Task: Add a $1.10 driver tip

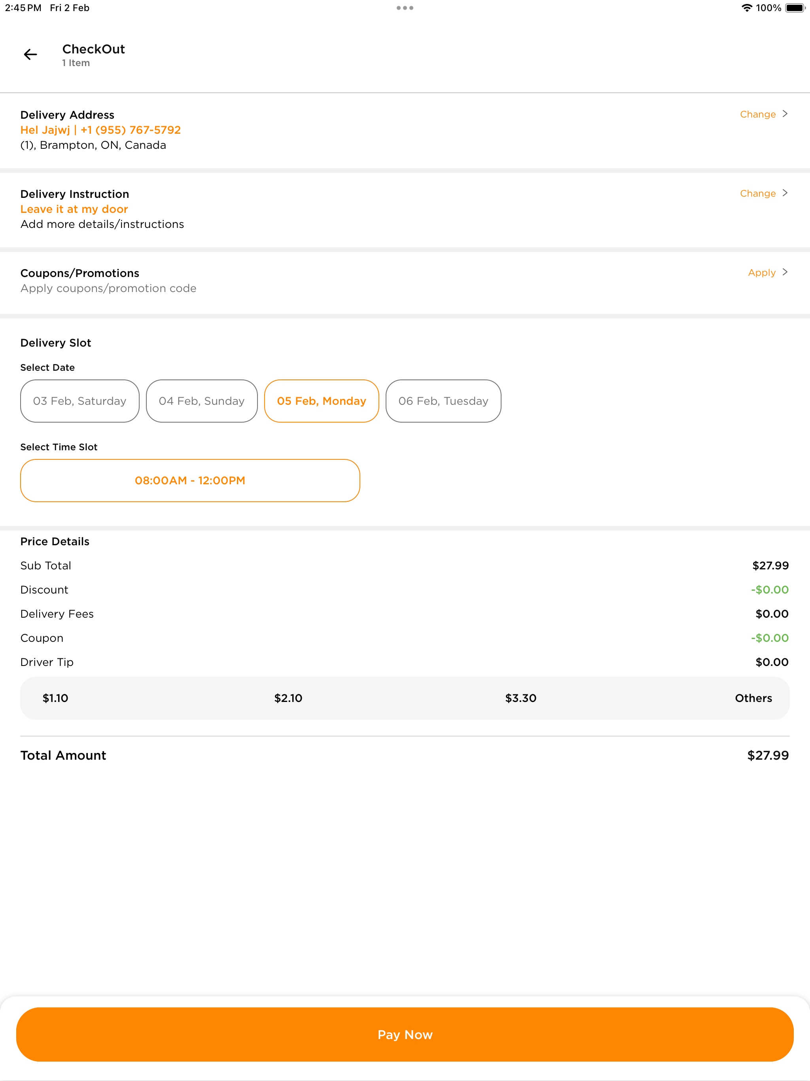Action: click(55, 698)
